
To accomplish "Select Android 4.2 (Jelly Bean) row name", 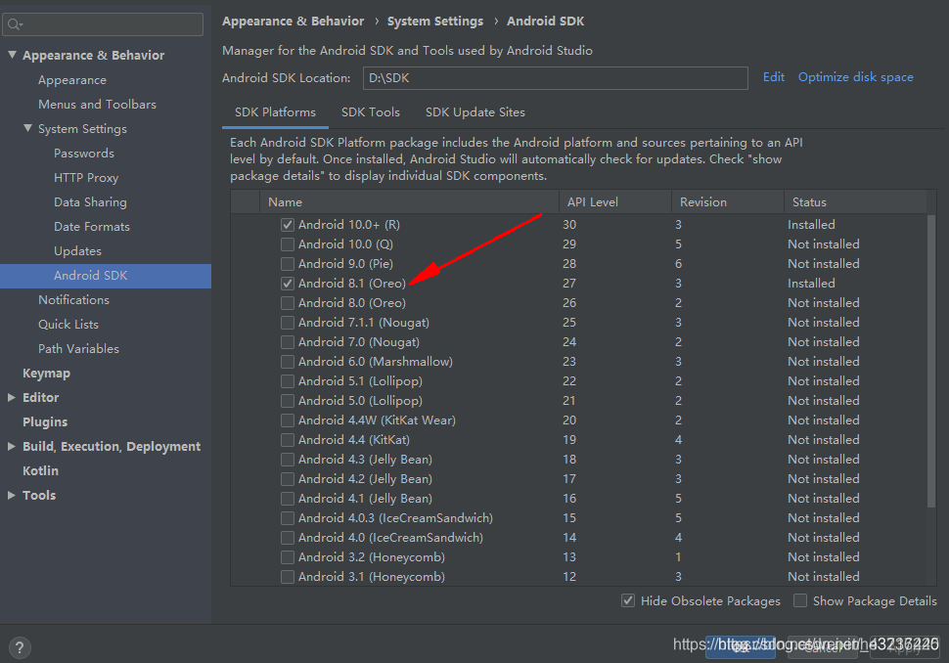I will click(x=365, y=479).
